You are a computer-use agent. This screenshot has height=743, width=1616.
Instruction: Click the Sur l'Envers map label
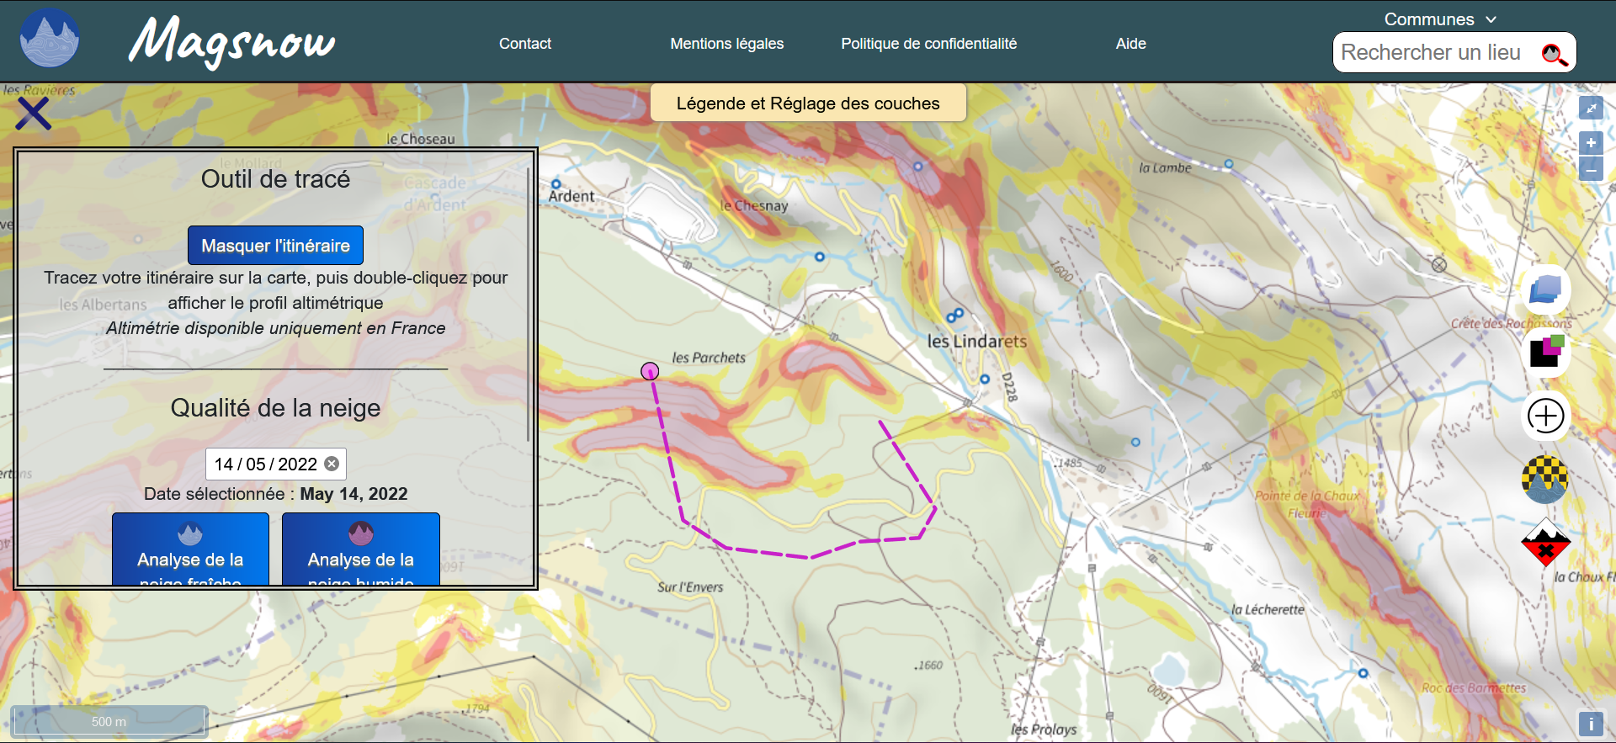(690, 587)
